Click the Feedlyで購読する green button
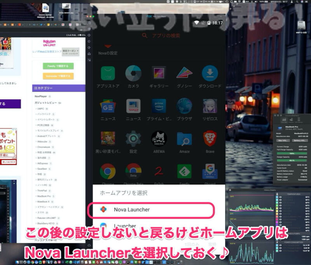Viewport: 311px width, 265px height. point(58,66)
